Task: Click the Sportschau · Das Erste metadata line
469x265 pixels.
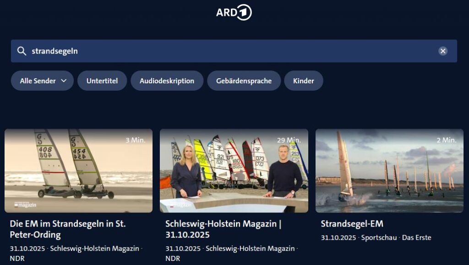Action: tap(396, 238)
